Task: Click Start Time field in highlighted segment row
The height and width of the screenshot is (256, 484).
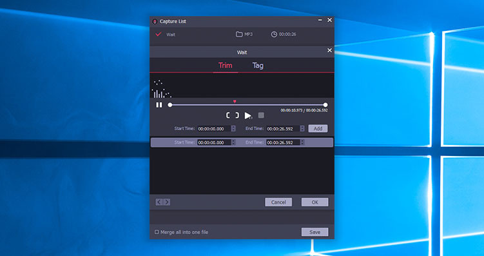Action: coord(214,143)
